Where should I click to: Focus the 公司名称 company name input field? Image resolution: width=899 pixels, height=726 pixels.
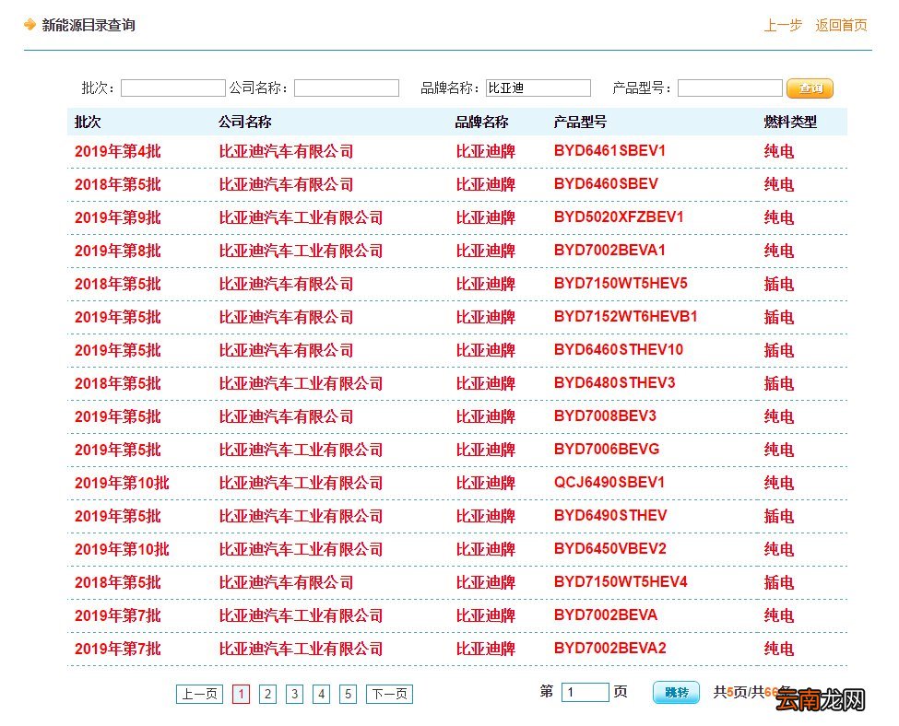(x=347, y=88)
